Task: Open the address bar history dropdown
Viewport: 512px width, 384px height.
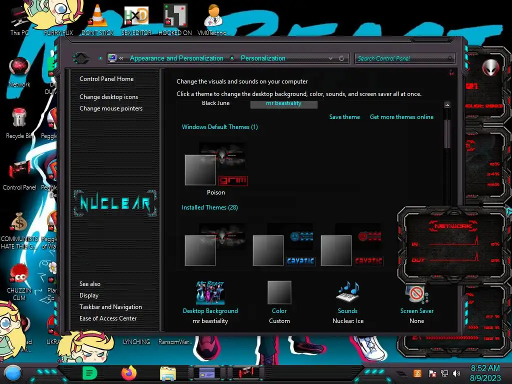Action: coord(331,58)
